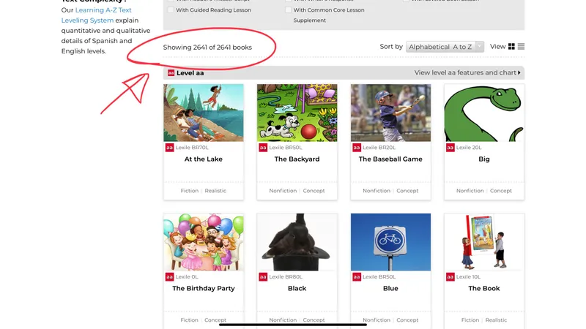Select the Big book title
The image size is (586, 329).
tap(484, 159)
